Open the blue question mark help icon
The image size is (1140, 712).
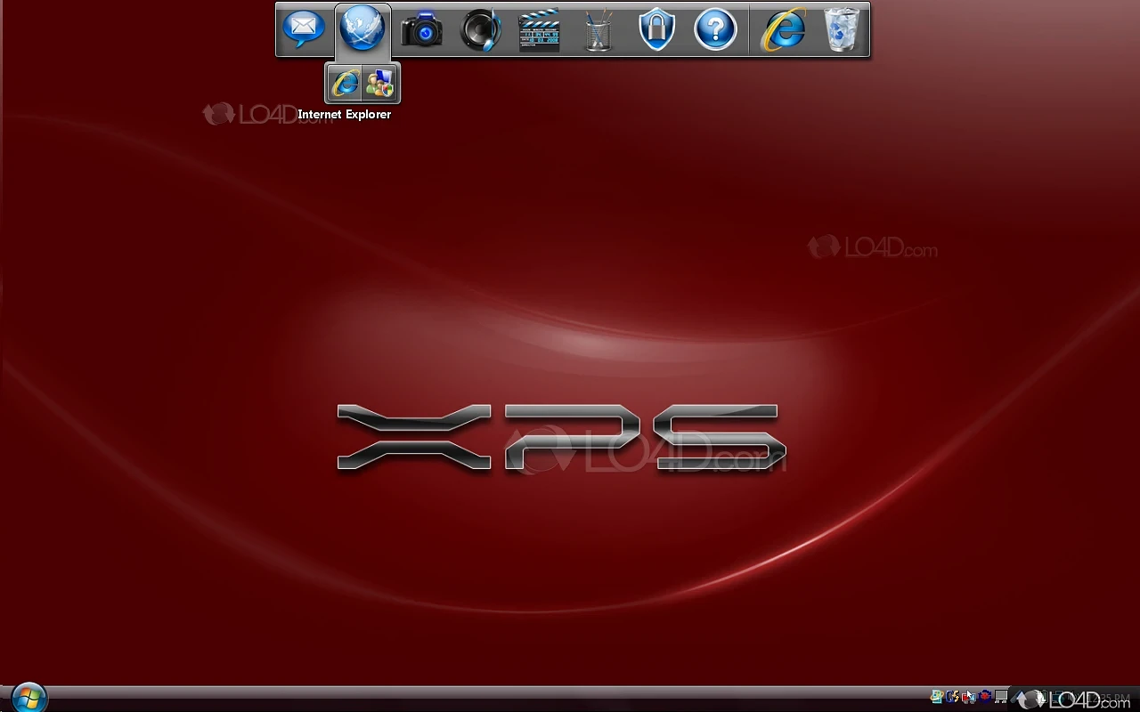715,30
